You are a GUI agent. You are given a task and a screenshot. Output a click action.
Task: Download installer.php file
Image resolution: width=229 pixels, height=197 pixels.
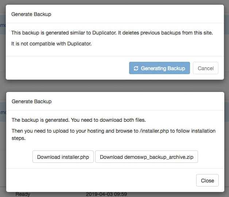[63, 157]
